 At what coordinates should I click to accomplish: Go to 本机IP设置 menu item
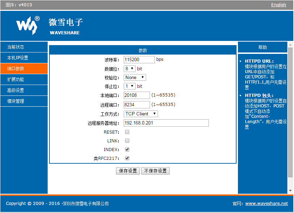(24, 58)
